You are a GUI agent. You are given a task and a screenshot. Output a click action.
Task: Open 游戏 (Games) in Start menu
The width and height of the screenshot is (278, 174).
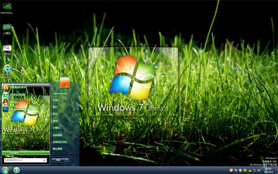pyautogui.click(x=55, y=121)
